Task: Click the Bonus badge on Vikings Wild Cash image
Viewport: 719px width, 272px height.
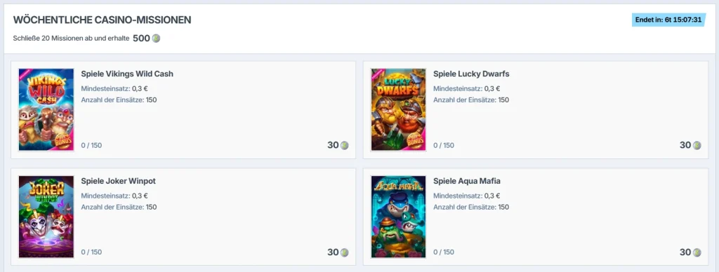Action: [64, 142]
